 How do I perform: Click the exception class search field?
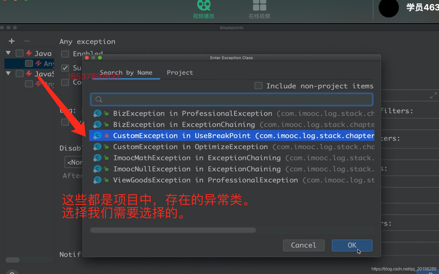pos(232,99)
